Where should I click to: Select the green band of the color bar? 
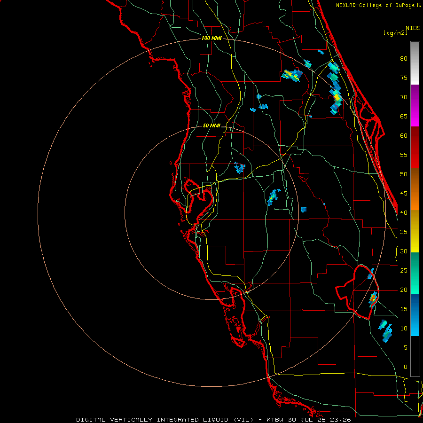415,273
